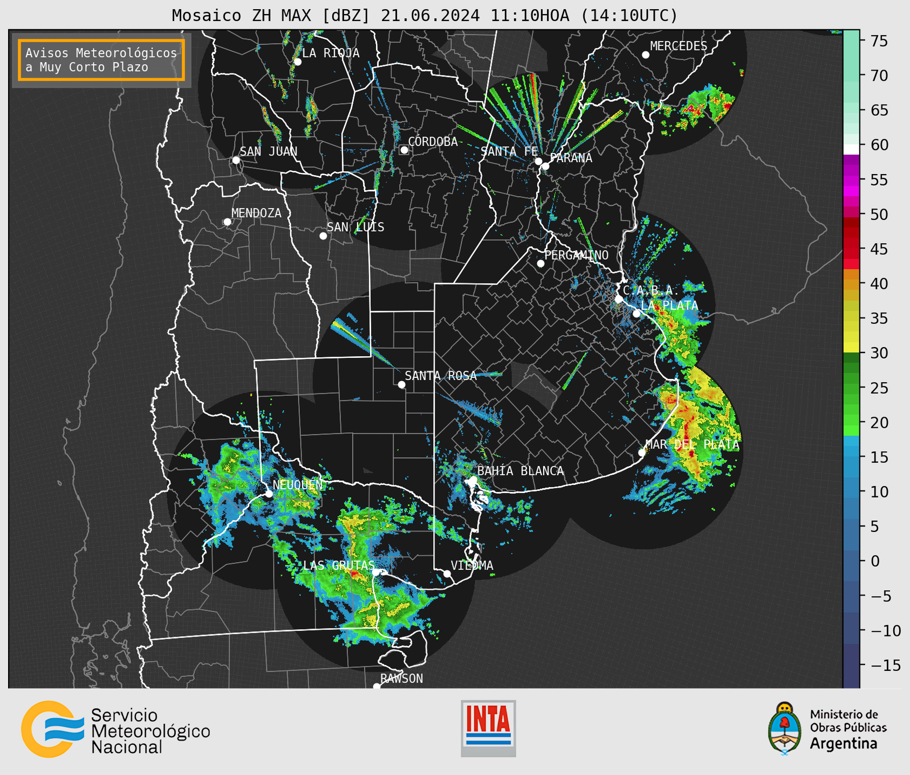
Task: Click the INTA logo
Action: [x=488, y=728]
